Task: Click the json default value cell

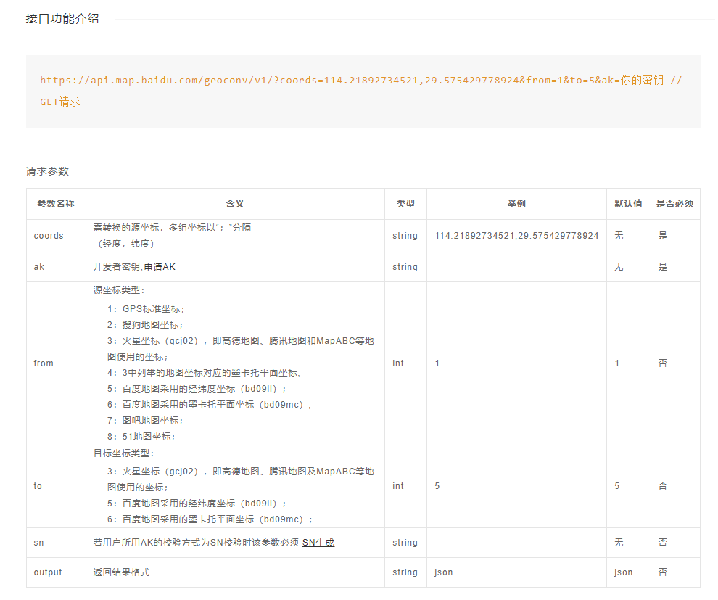Action: pos(623,572)
